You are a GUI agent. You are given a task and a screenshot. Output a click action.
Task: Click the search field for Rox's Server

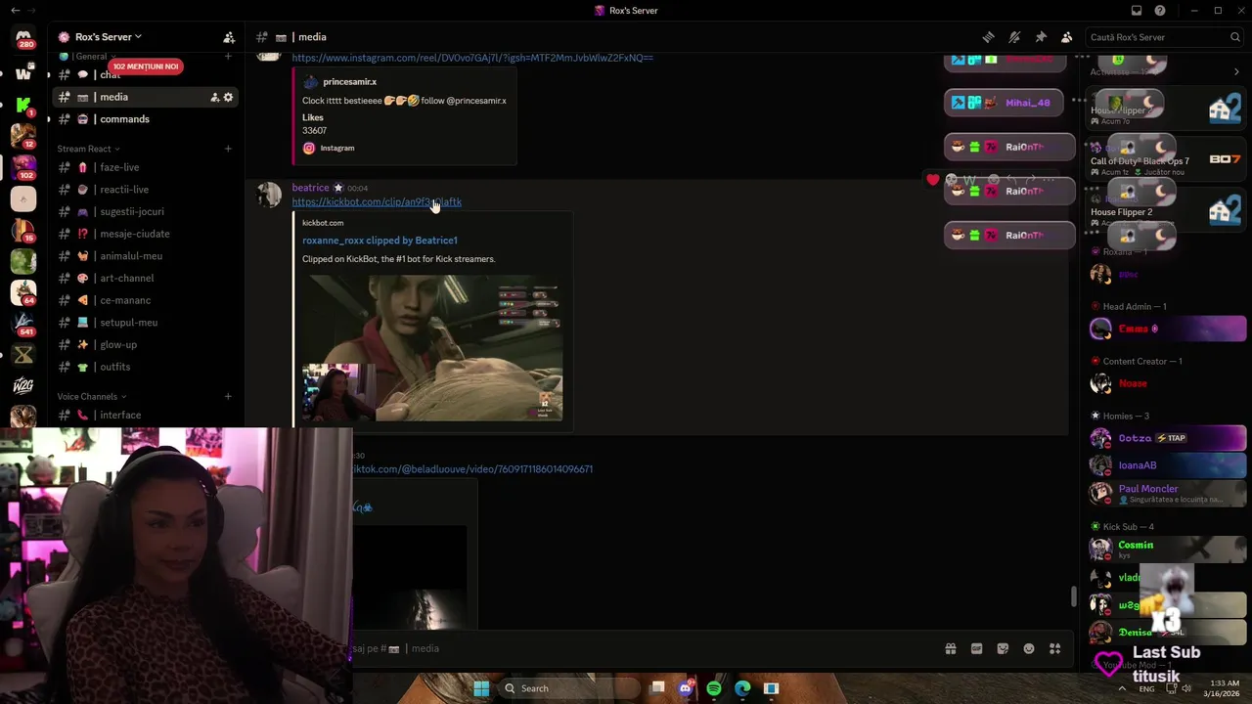(x=1164, y=37)
